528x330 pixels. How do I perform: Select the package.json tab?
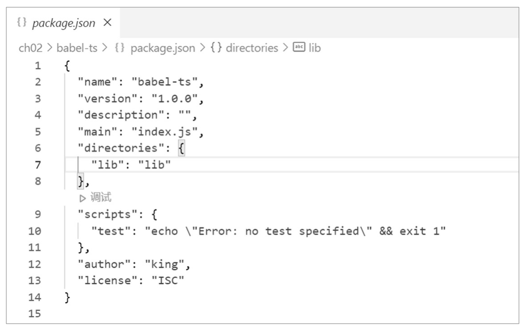click(x=63, y=23)
